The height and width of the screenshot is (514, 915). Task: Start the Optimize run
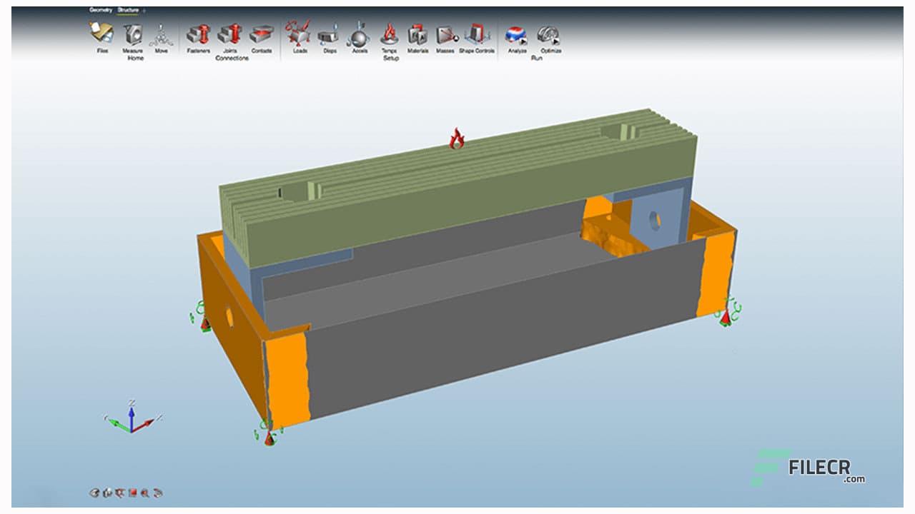coord(549,35)
